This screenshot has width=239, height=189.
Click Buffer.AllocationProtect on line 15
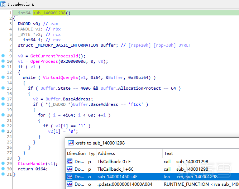(131, 88)
